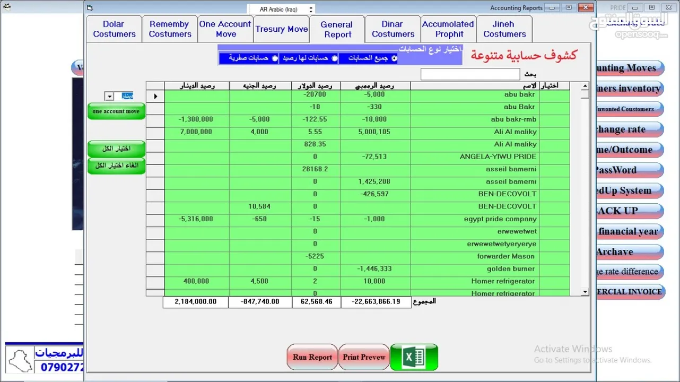This screenshot has height=382, width=680.
Task: Open the Dinar Costumers tab
Action: (x=393, y=29)
